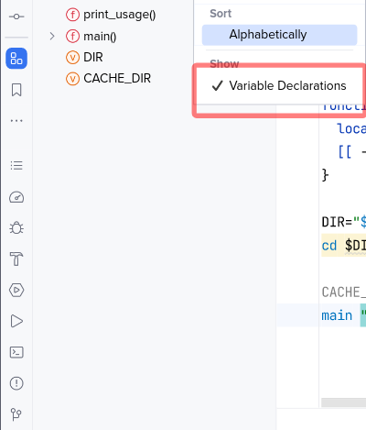The image size is (366, 430).
Task: Click the DIR= assignment line in editor
Action: point(343,222)
